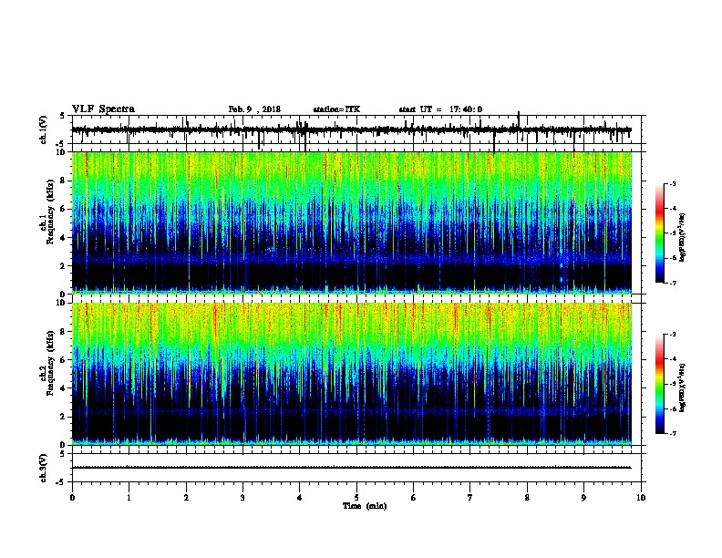Click the "-7" label on ch.1 color scale
The width and height of the screenshot is (722, 558).
click(x=672, y=283)
